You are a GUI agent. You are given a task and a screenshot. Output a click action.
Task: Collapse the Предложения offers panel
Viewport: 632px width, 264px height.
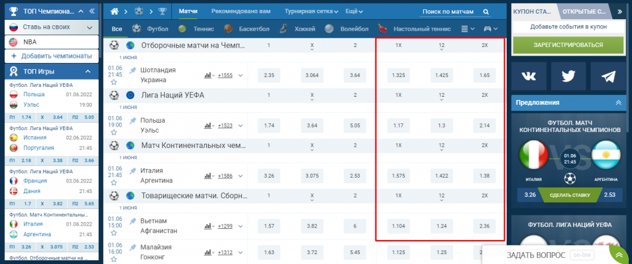[x=618, y=102]
